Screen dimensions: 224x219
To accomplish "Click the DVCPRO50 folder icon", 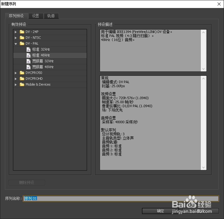I will (22, 73).
